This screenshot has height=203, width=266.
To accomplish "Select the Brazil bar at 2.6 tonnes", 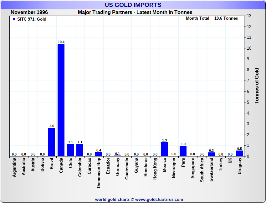I will 52,142.
